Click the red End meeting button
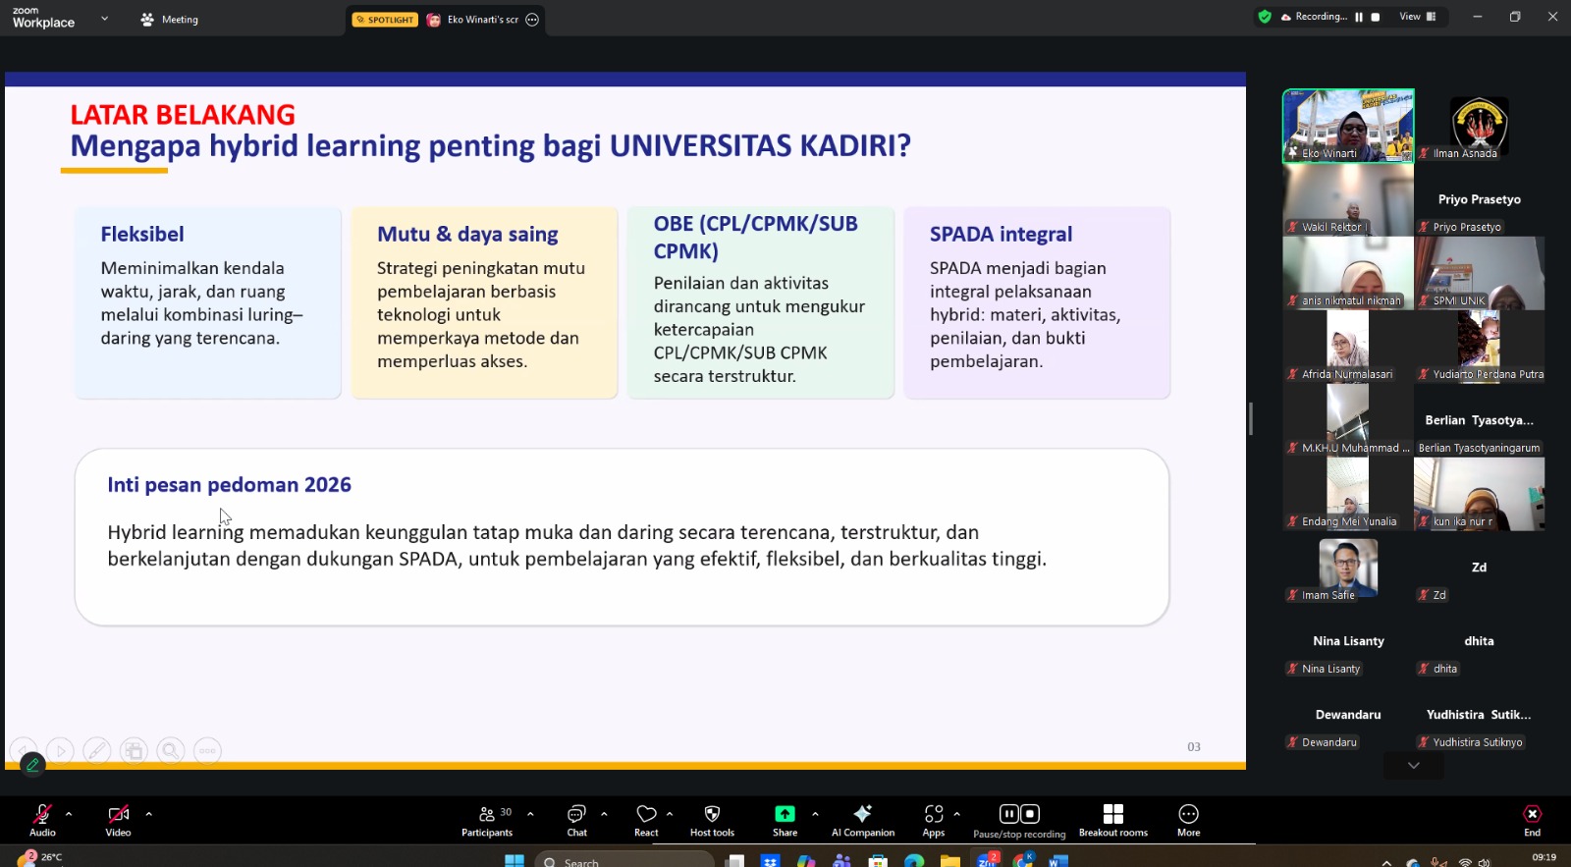1571x867 pixels. click(1532, 820)
